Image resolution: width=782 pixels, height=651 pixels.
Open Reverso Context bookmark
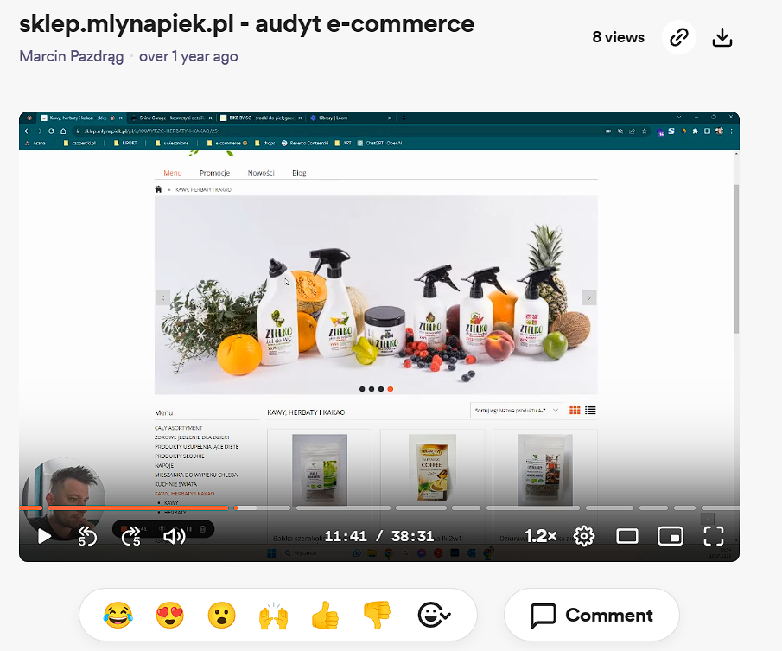305,144
